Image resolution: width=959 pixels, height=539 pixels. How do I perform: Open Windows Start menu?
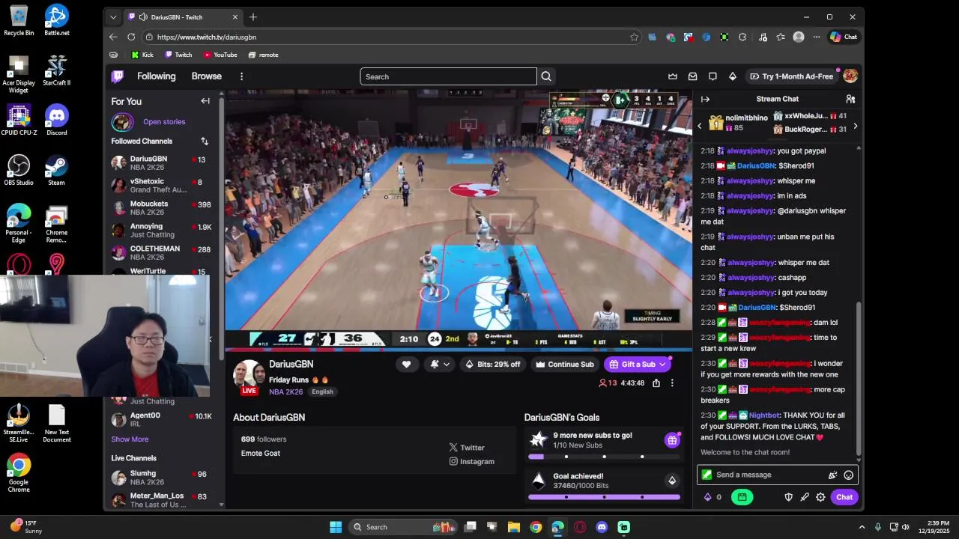(336, 527)
